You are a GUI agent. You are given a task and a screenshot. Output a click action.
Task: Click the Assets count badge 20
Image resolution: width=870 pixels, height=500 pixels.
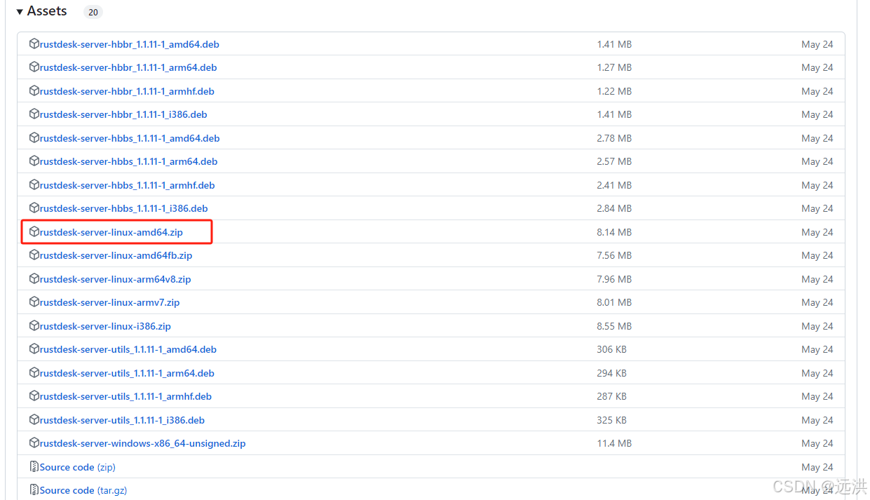(x=93, y=12)
